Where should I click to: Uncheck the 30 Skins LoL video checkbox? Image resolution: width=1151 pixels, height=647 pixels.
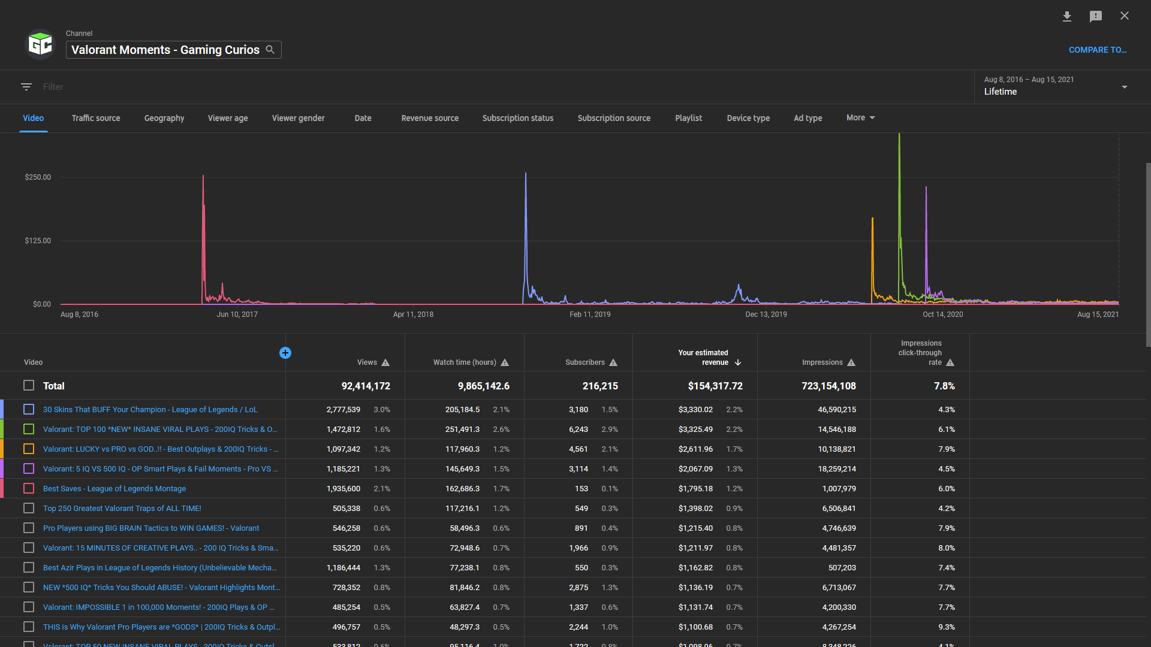(x=29, y=410)
